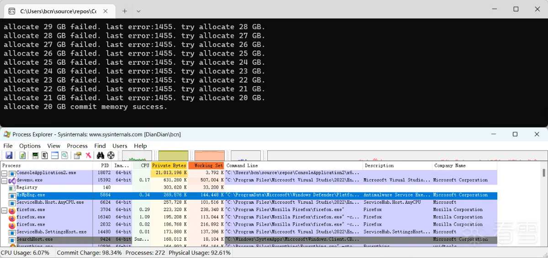Open the System Information toolbar icon
This screenshot has height=258, width=548.
click(35, 155)
